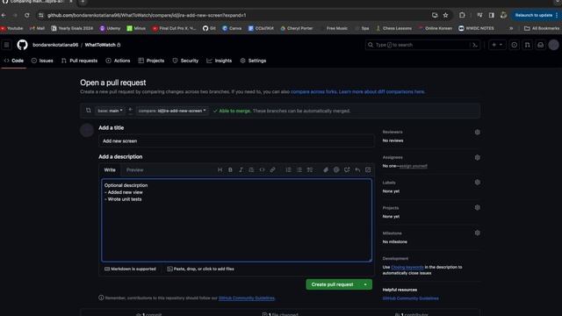This screenshot has width=562, height=316.
Task: Open slash commands icon in toolbar
Action: [x=368, y=169]
